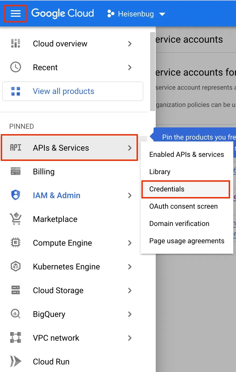Open Page usage agreements entry
Image resolution: width=236 pixels, height=372 pixels.
click(187, 241)
